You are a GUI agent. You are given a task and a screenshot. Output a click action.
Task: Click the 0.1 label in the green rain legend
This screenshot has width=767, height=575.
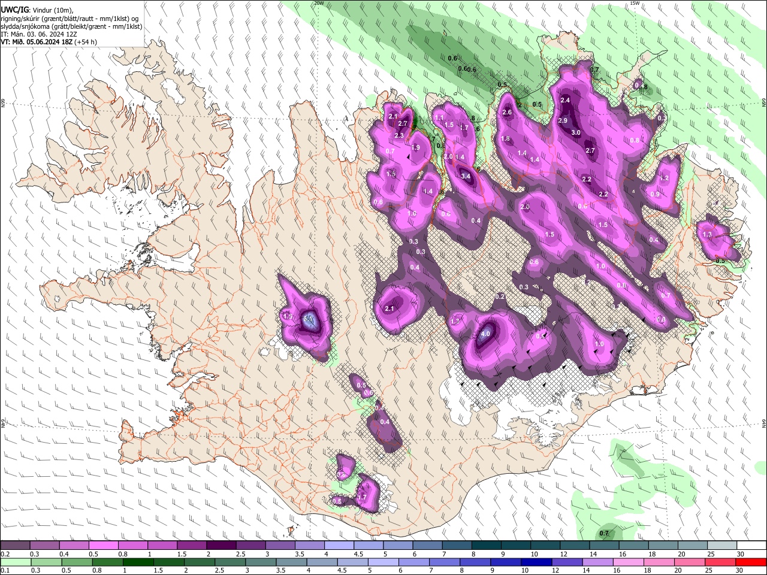[x=5, y=571]
